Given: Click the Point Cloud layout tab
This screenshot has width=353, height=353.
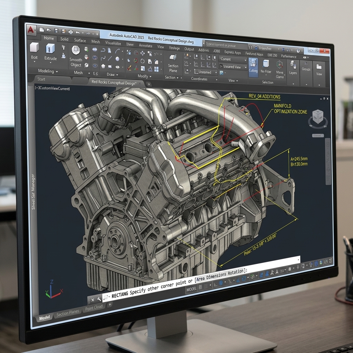Looking at the screenshot, I should 94,307.
